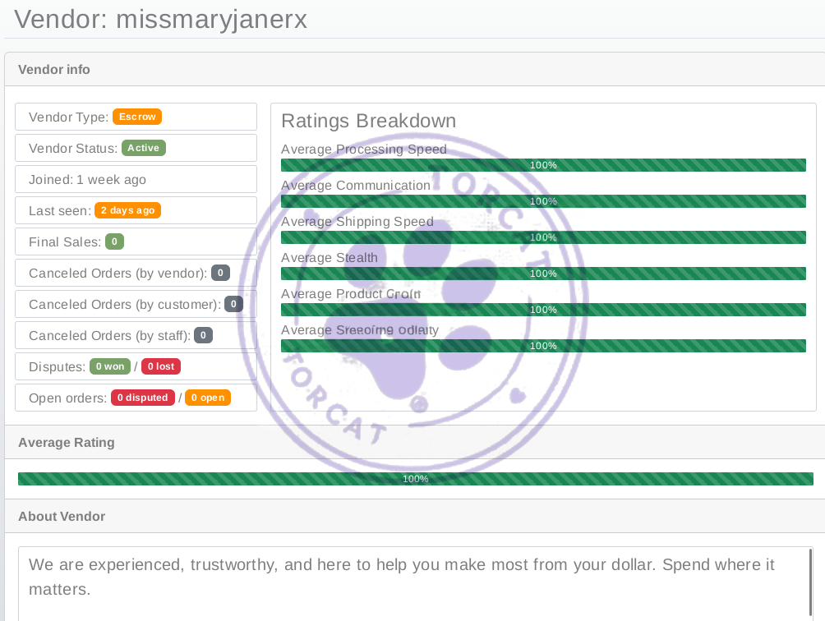Click the red '0 lost' disputes badge
This screenshot has height=621, width=825.
[161, 366]
